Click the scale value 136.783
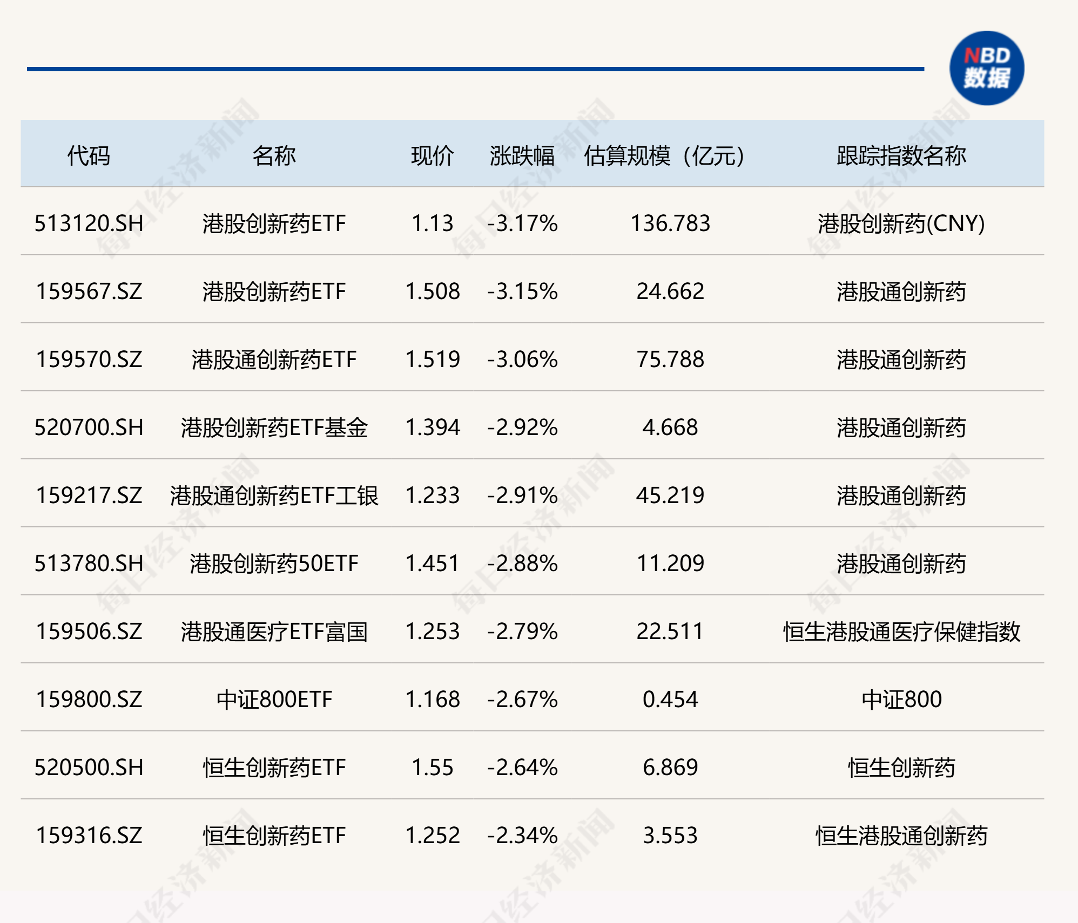 coord(670,223)
